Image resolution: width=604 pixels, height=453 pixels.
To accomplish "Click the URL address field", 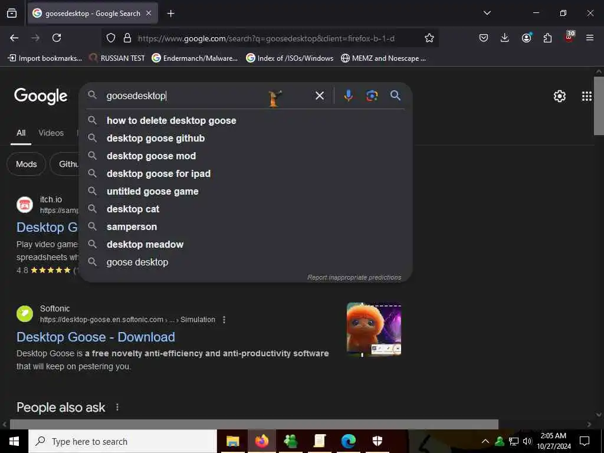I will tap(270, 38).
